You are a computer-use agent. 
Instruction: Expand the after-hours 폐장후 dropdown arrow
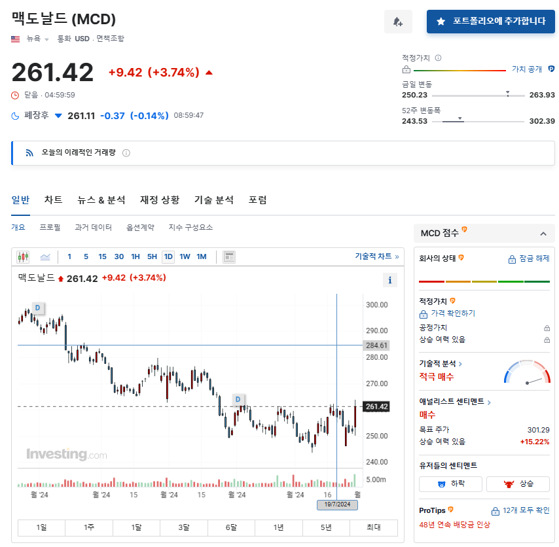(x=58, y=115)
